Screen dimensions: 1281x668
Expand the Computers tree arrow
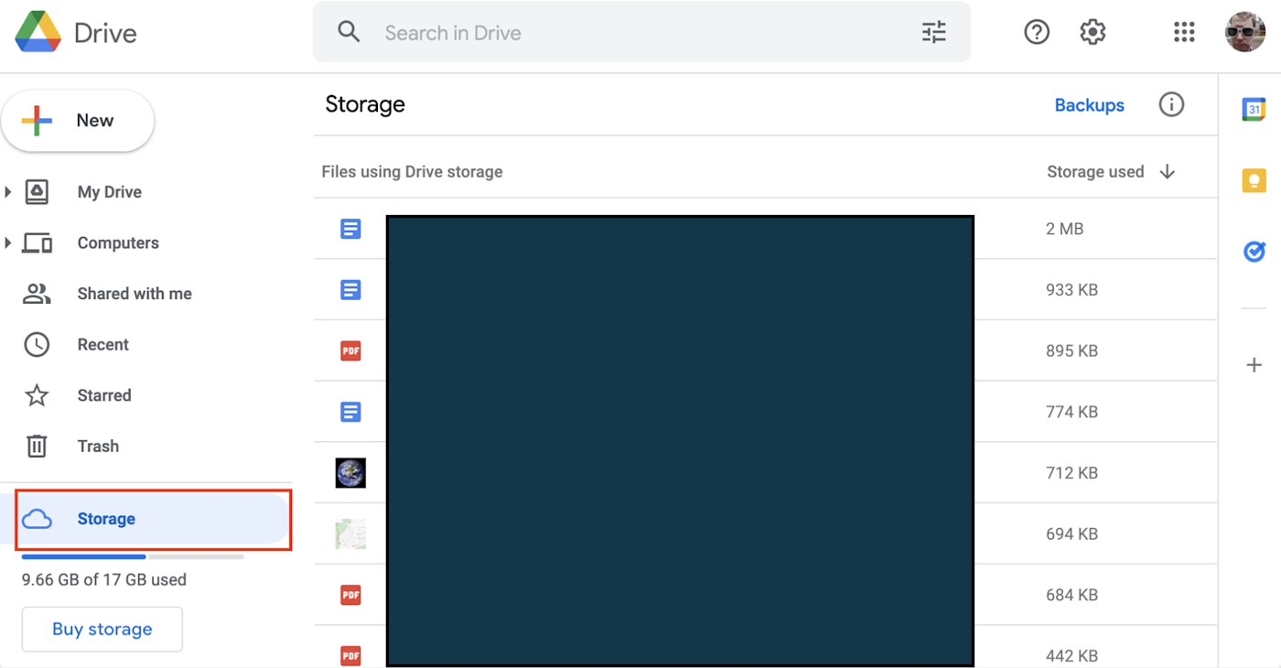(8, 242)
